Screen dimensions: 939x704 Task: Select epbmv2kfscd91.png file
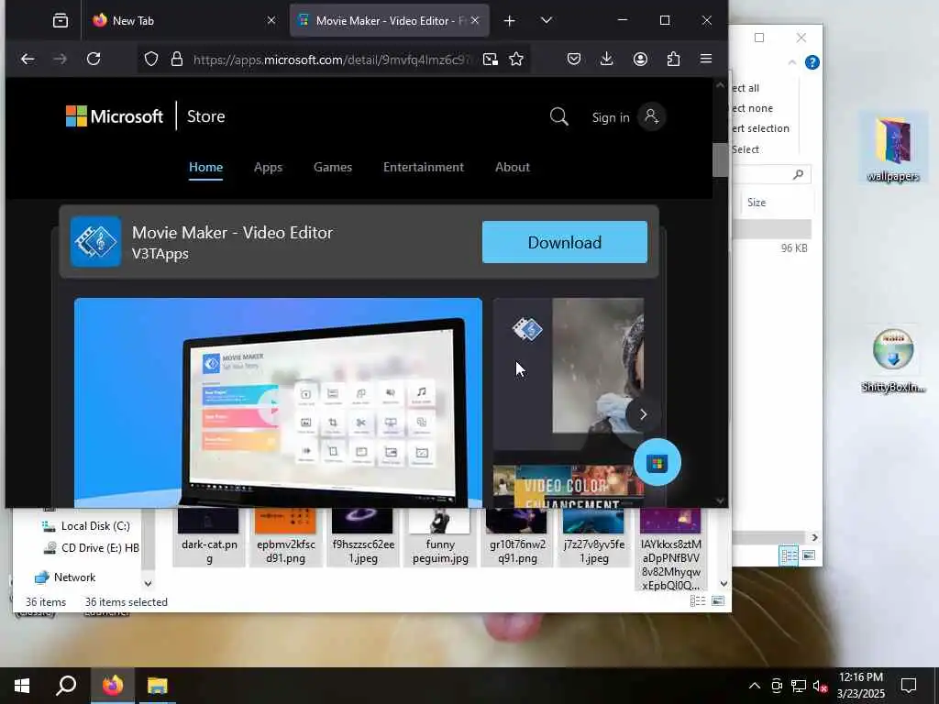[x=286, y=537]
